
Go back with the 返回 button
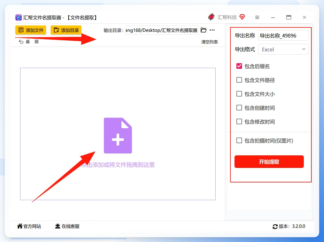pyautogui.click(x=29, y=42)
